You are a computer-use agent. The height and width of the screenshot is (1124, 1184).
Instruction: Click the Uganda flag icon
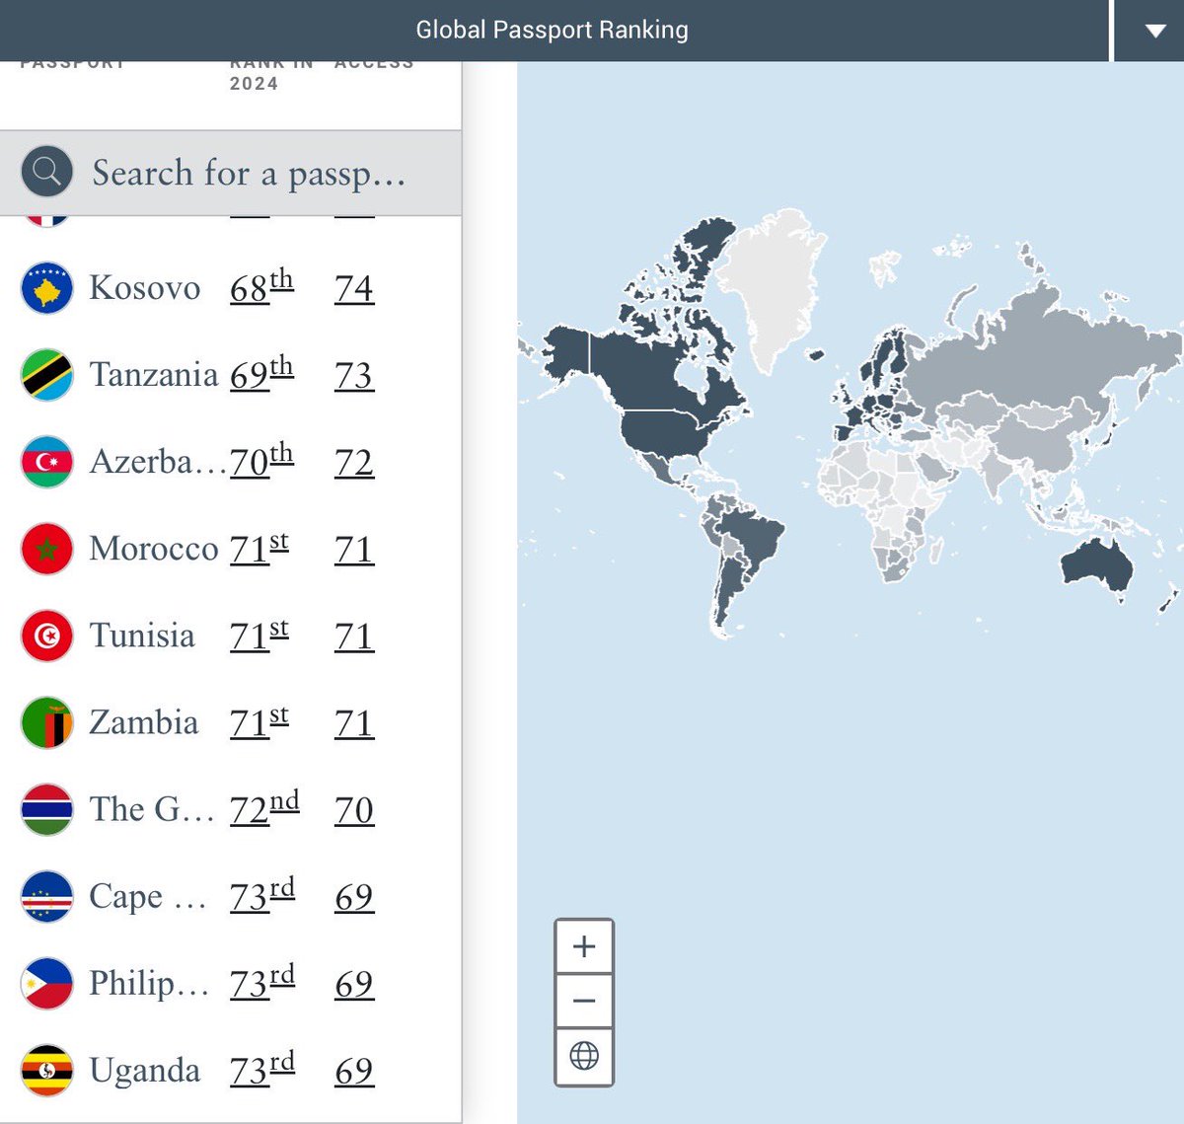[46, 1070]
